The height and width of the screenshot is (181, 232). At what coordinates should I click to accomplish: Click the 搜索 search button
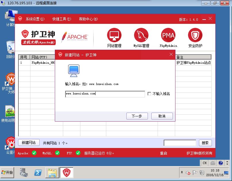tap(205, 143)
